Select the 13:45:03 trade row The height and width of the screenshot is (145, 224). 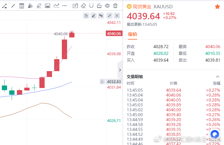(x=174, y=105)
